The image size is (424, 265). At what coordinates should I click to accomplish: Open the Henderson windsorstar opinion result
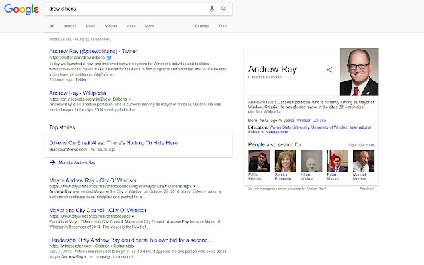[x=131, y=240]
